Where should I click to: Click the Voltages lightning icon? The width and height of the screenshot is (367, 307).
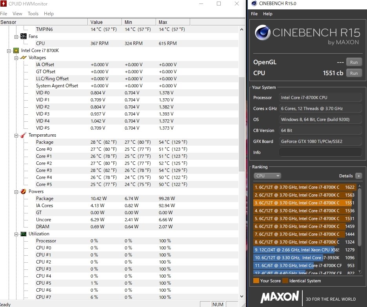coord(24,58)
